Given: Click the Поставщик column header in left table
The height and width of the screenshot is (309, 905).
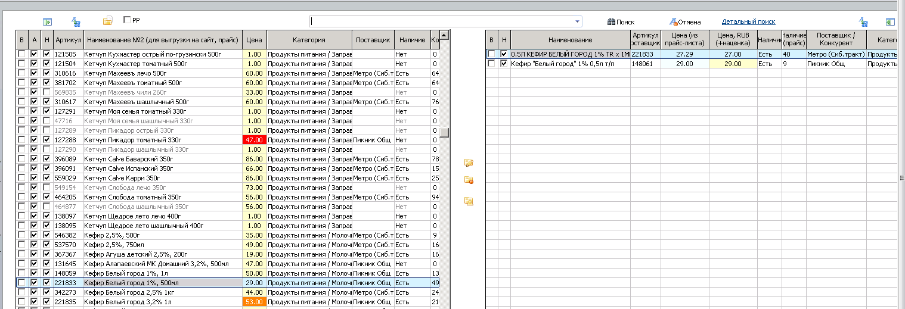Looking at the screenshot, I should coord(373,40).
